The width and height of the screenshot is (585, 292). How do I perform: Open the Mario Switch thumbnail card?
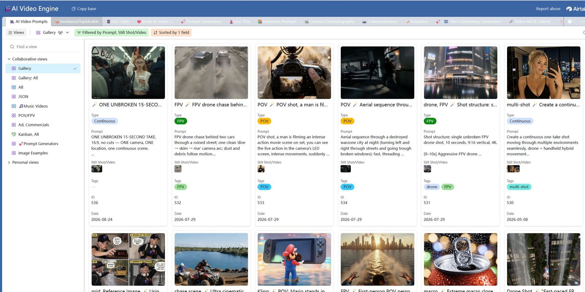[294, 259]
